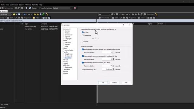Open the Mark menu
The height and width of the screenshot is (109, 194).
(x=3, y=5)
